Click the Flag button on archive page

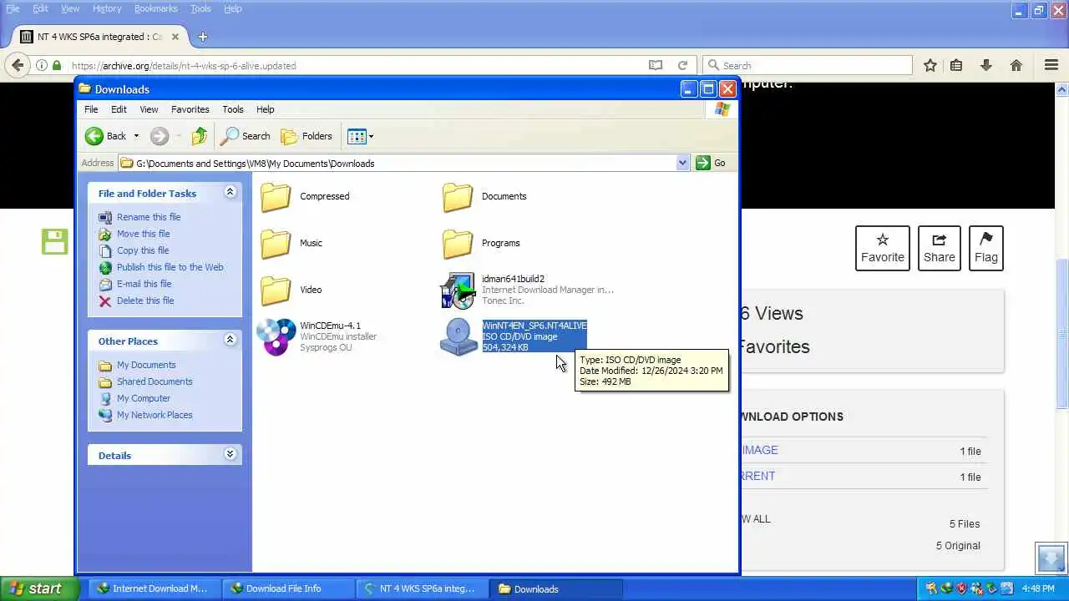(986, 248)
